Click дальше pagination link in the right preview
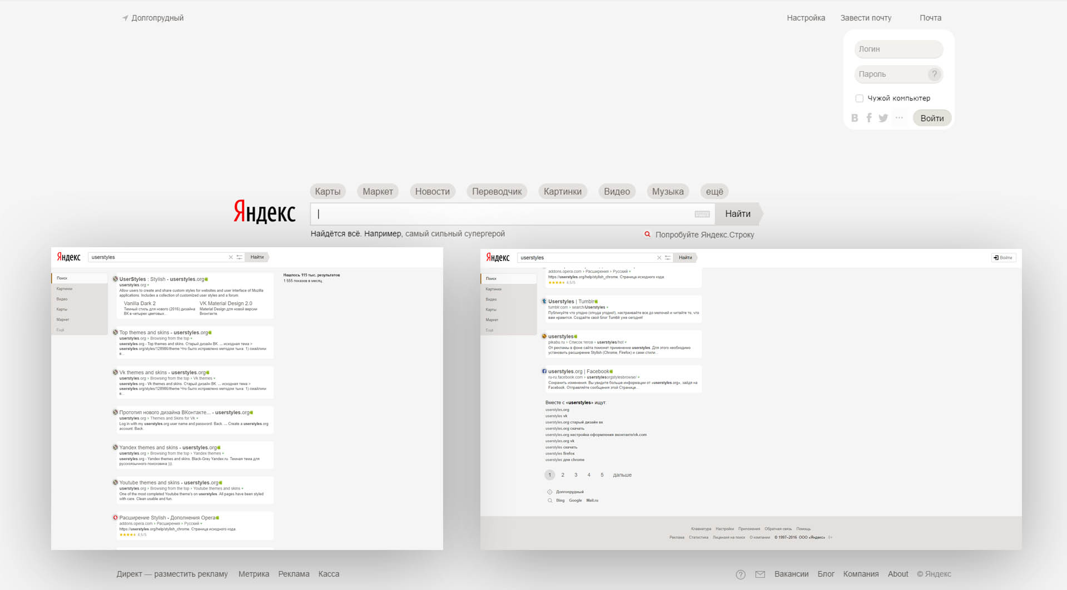The height and width of the screenshot is (590, 1067). tap(622, 475)
